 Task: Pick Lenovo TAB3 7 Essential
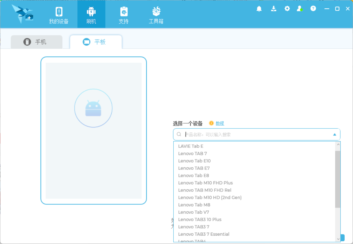tap(254, 234)
